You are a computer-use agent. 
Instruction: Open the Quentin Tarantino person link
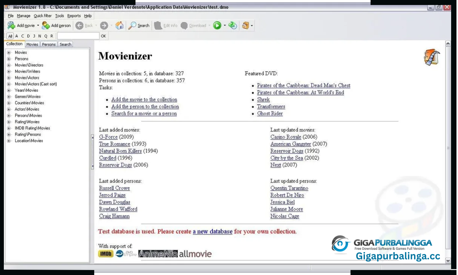289,188
